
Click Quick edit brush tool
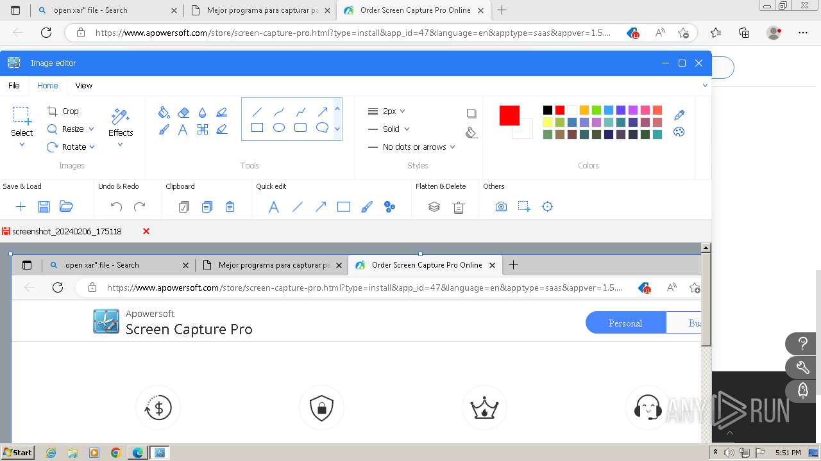pyautogui.click(x=367, y=206)
